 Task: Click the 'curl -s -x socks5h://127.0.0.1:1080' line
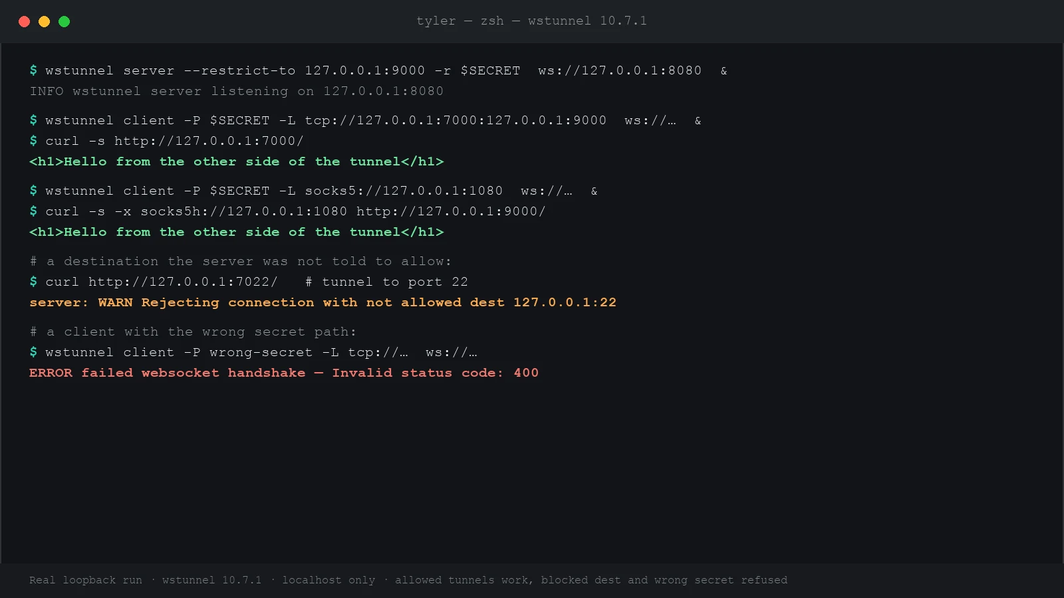pos(287,211)
